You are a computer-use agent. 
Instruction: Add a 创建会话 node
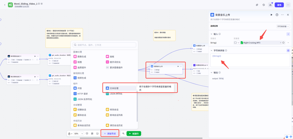[x=80, y=110]
